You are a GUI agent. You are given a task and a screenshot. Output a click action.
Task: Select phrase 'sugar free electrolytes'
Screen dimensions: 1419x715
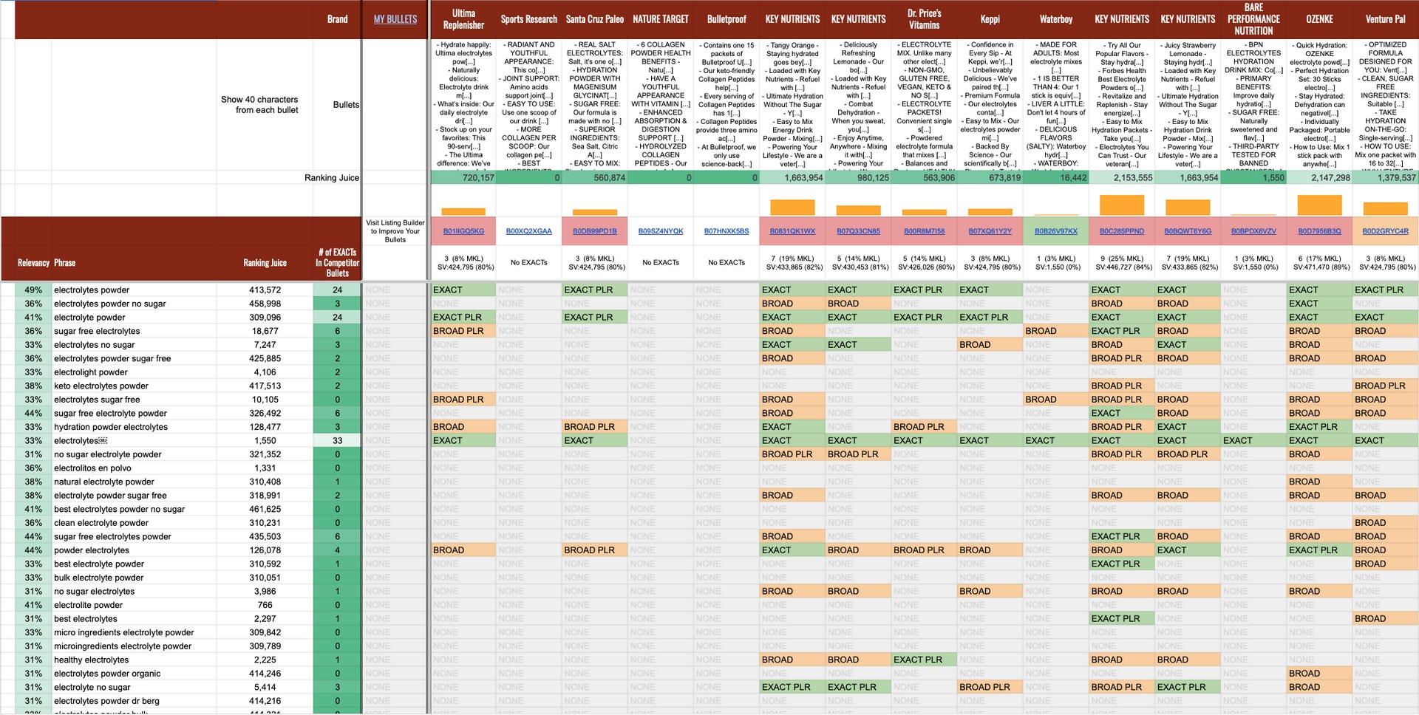tap(97, 331)
